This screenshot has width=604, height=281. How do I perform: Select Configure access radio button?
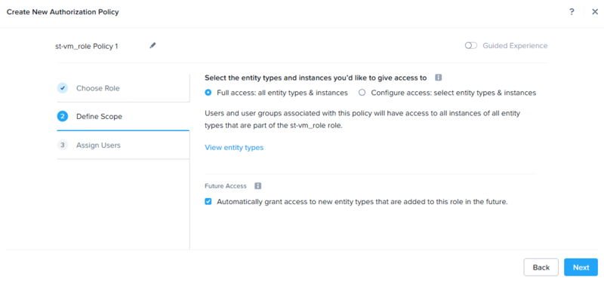362,93
